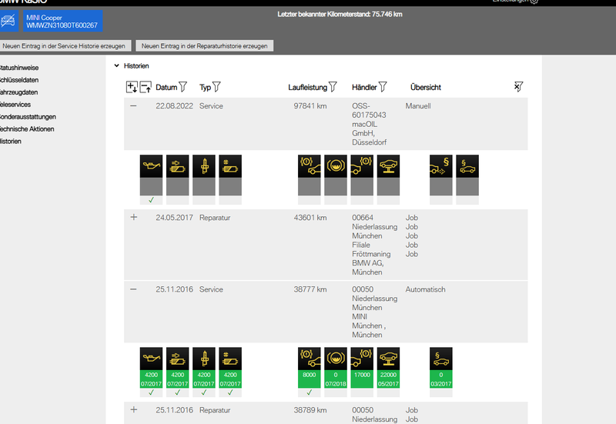Click the 38777 km mileage cell

pos(310,289)
